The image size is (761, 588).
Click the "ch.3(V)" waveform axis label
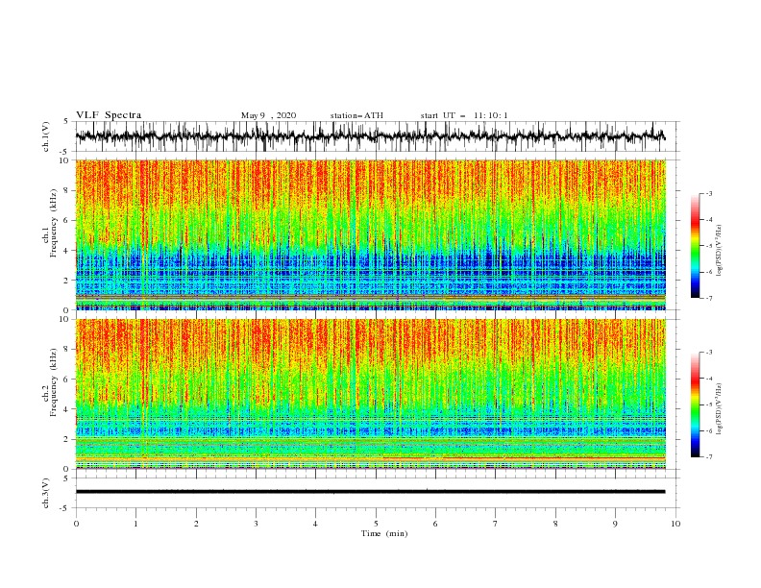(x=46, y=493)
